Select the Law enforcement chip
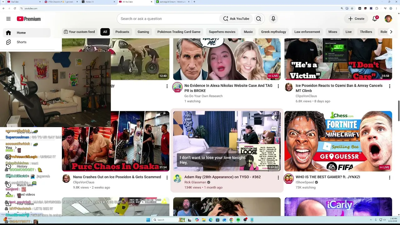 (307, 32)
